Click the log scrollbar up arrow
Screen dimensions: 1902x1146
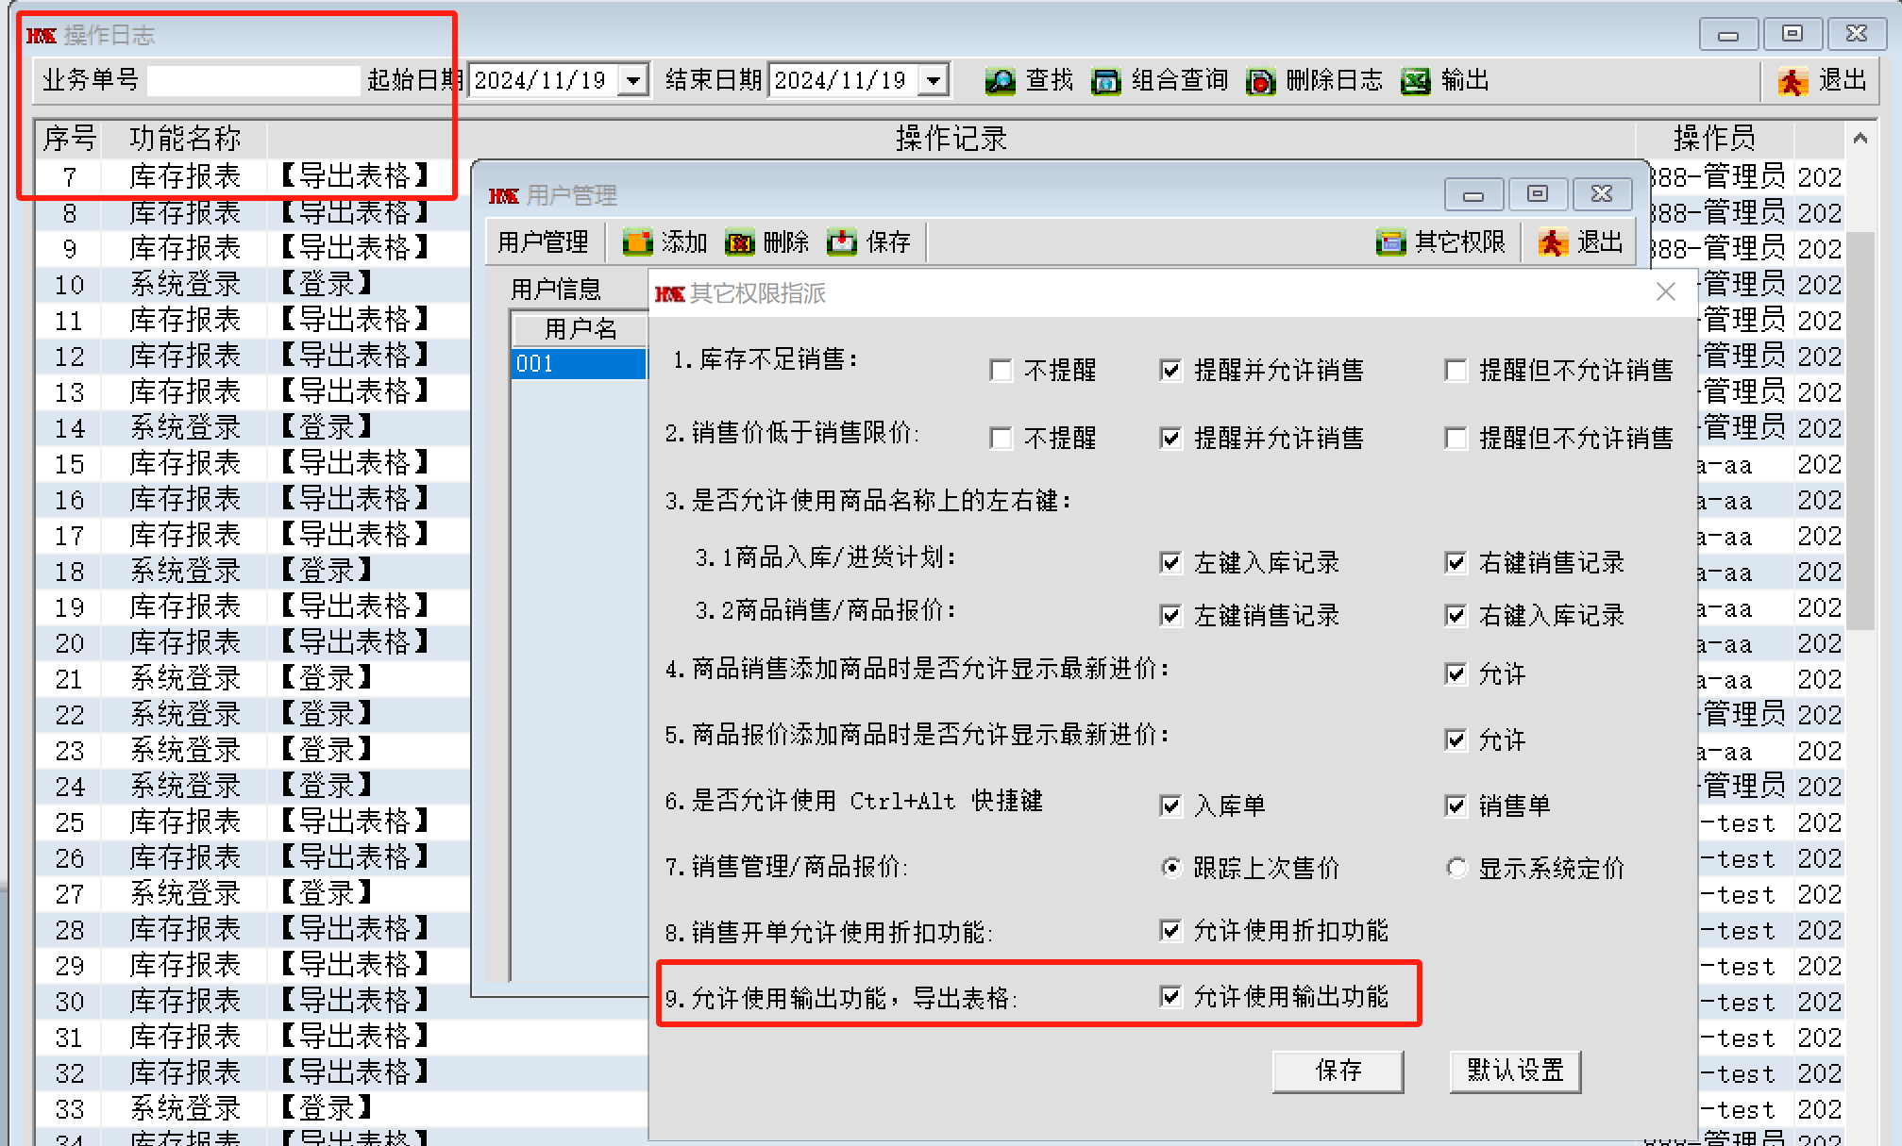[x=1860, y=140]
